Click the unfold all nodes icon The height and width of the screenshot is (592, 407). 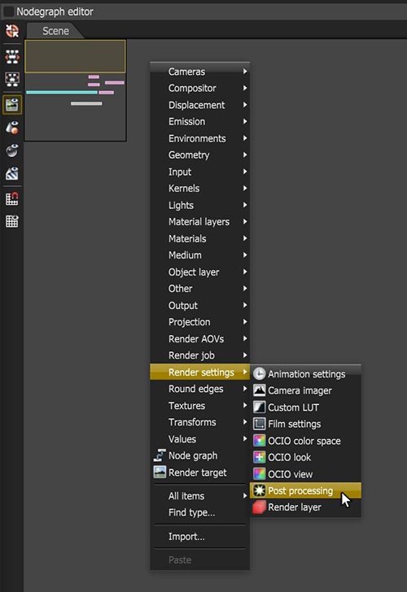(12, 57)
